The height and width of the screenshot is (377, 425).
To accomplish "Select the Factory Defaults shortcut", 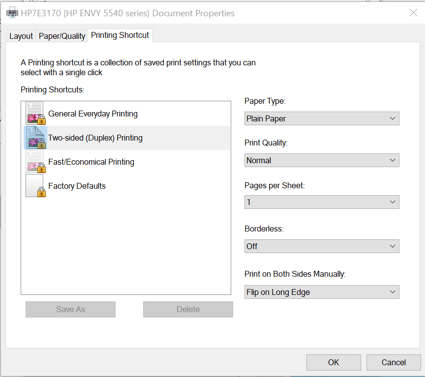I will pyautogui.click(x=77, y=186).
